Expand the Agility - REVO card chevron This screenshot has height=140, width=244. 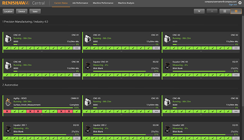(42, 115)
